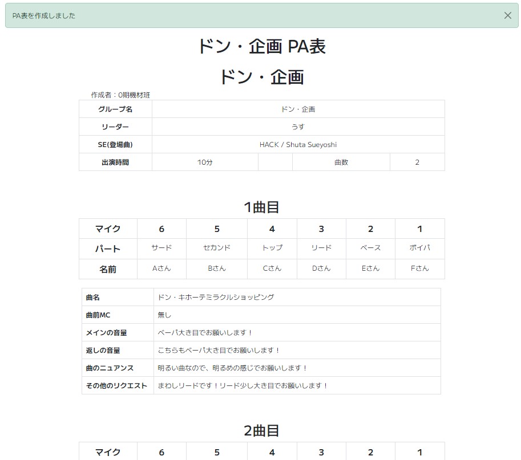This screenshot has width=521, height=460.
Task: Click the ドン・企画 group name value
Action: pos(298,109)
